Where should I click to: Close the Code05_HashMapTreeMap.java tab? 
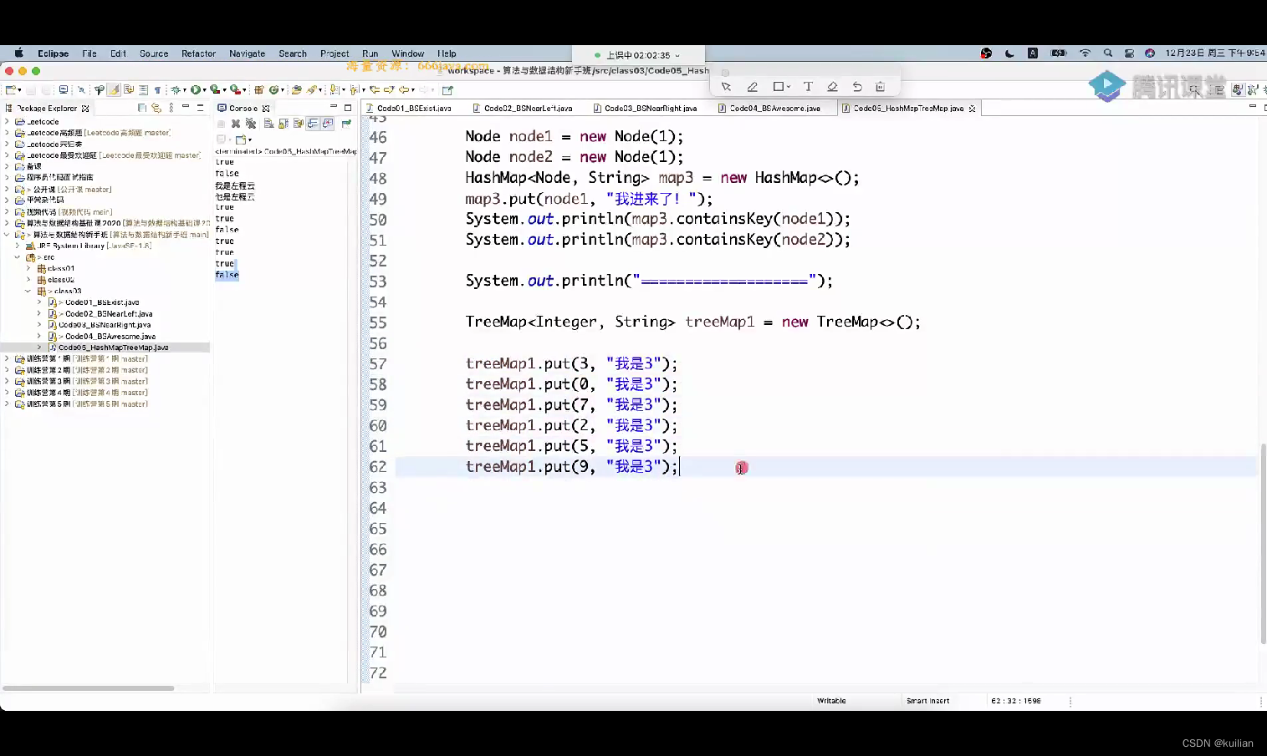click(972, 109)
